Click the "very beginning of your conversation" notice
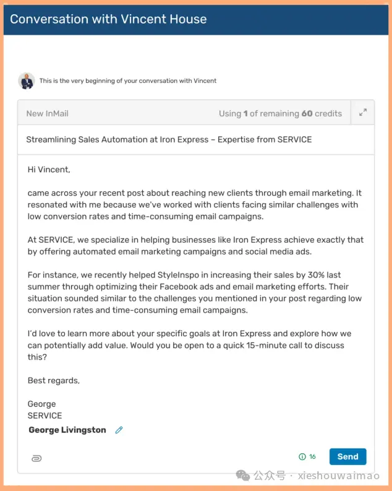The width and height of the screenshot is (392, 491). pos(128,80)
